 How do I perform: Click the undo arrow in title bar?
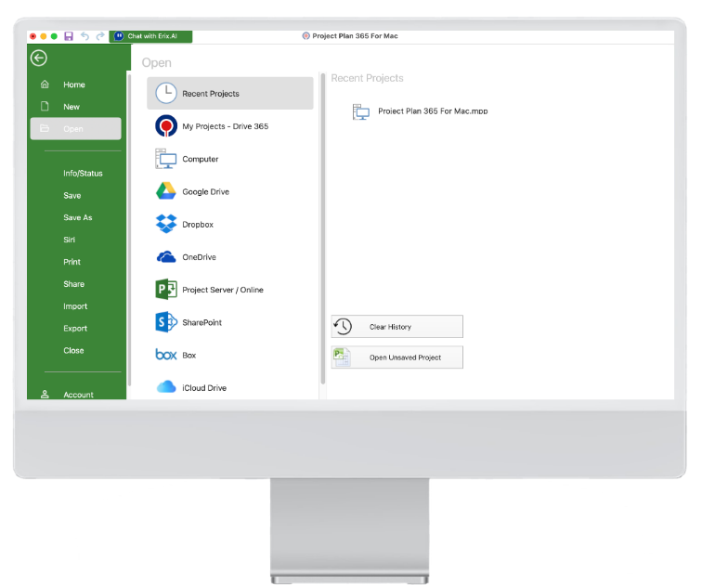(x=84, y=36)
